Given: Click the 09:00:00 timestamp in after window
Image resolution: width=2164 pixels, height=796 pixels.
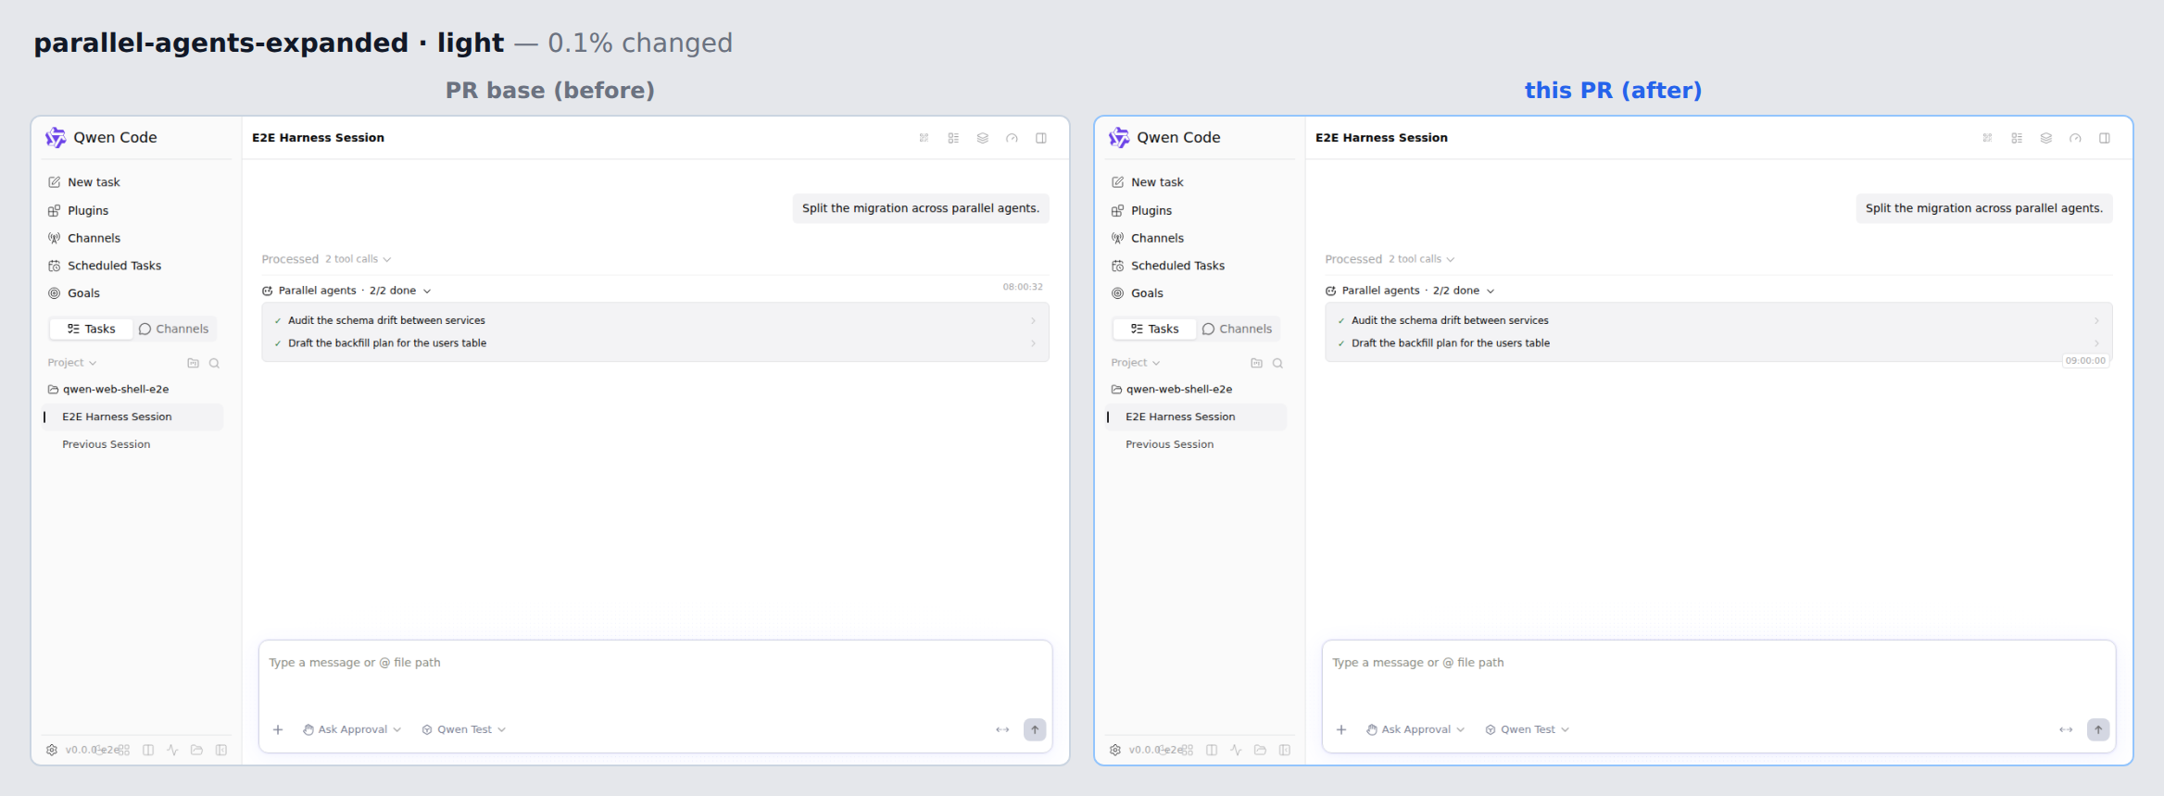Looking at the screenshot, I should click(x=2085, y=361).
